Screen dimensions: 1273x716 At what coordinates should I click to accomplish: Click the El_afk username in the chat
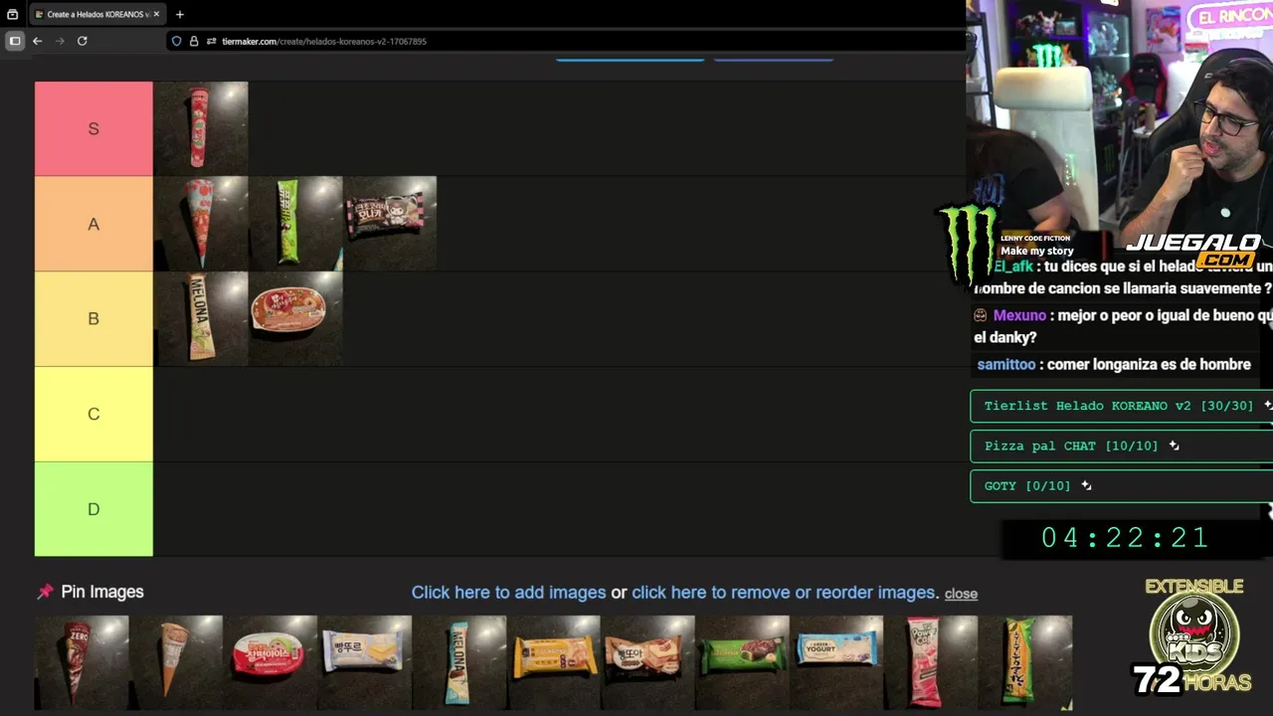(1013, 267)
